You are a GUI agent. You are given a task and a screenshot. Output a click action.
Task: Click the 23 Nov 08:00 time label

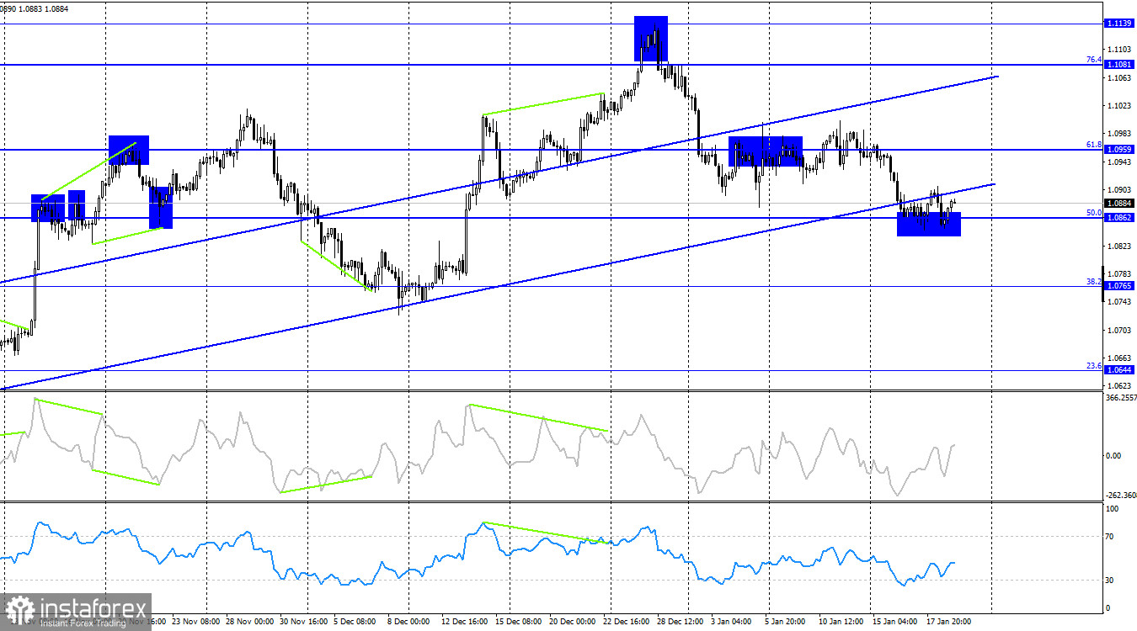pos(195,621)
